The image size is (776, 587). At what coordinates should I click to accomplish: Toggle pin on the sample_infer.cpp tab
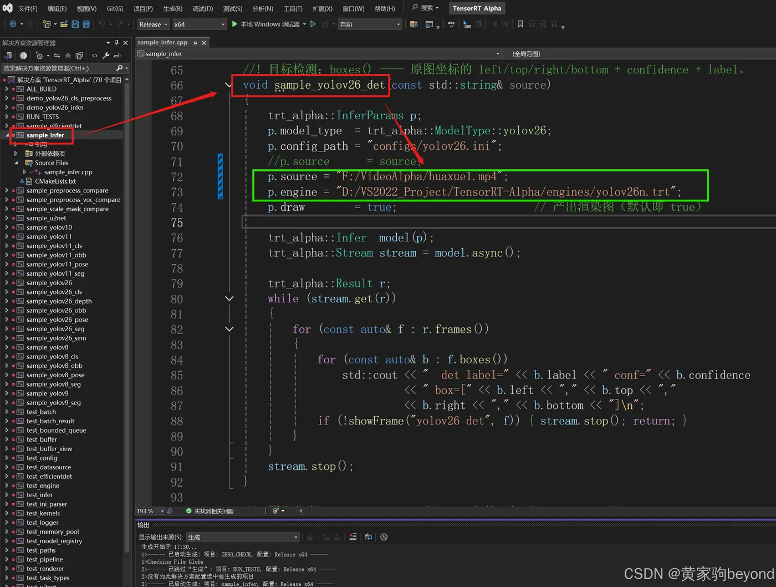tap(195, 43)
